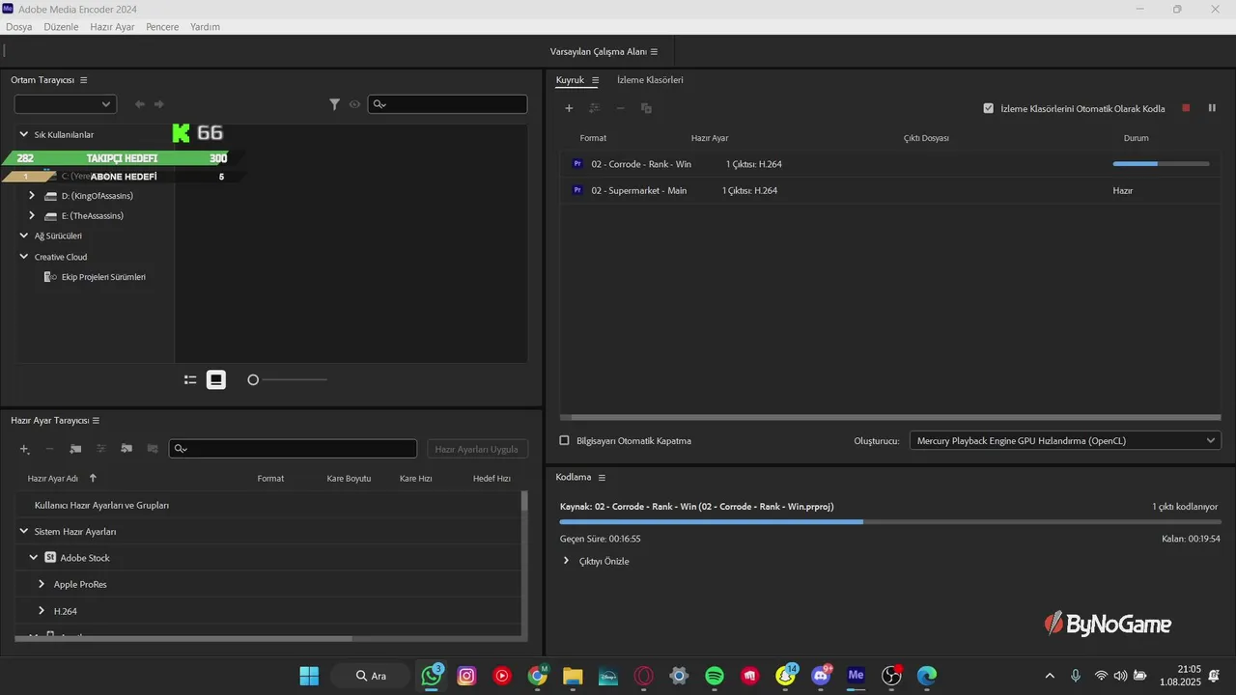Screen dimensions: 1236x695
Task: Click the new preset plus icon
Action: click(25, 449)
